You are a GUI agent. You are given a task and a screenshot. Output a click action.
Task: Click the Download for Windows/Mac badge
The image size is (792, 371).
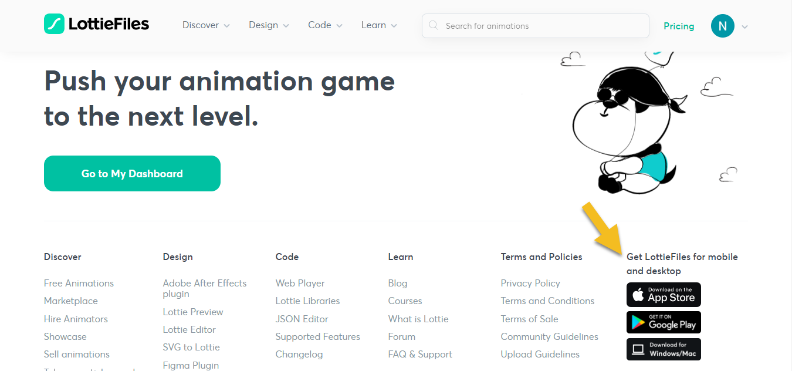pos(664,349)
